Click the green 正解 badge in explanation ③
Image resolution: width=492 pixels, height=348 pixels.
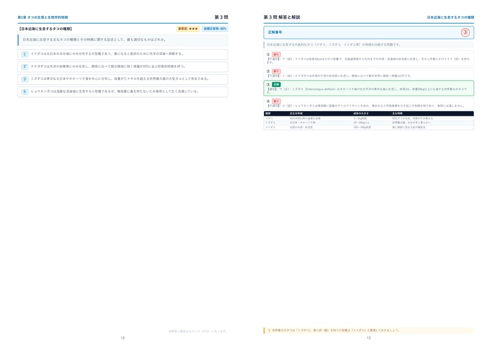276,85
